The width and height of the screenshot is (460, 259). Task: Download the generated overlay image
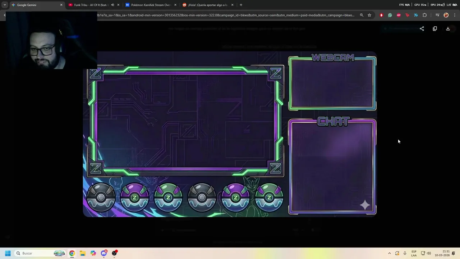click(x=448, y=29)
